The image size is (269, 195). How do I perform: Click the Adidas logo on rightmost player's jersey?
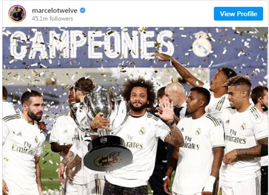(227, 121)
